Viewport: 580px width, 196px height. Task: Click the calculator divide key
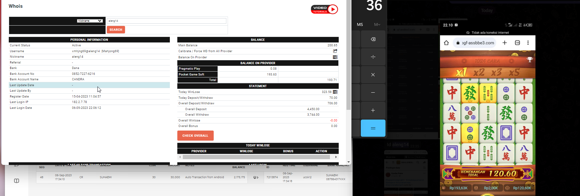[373, 57]
